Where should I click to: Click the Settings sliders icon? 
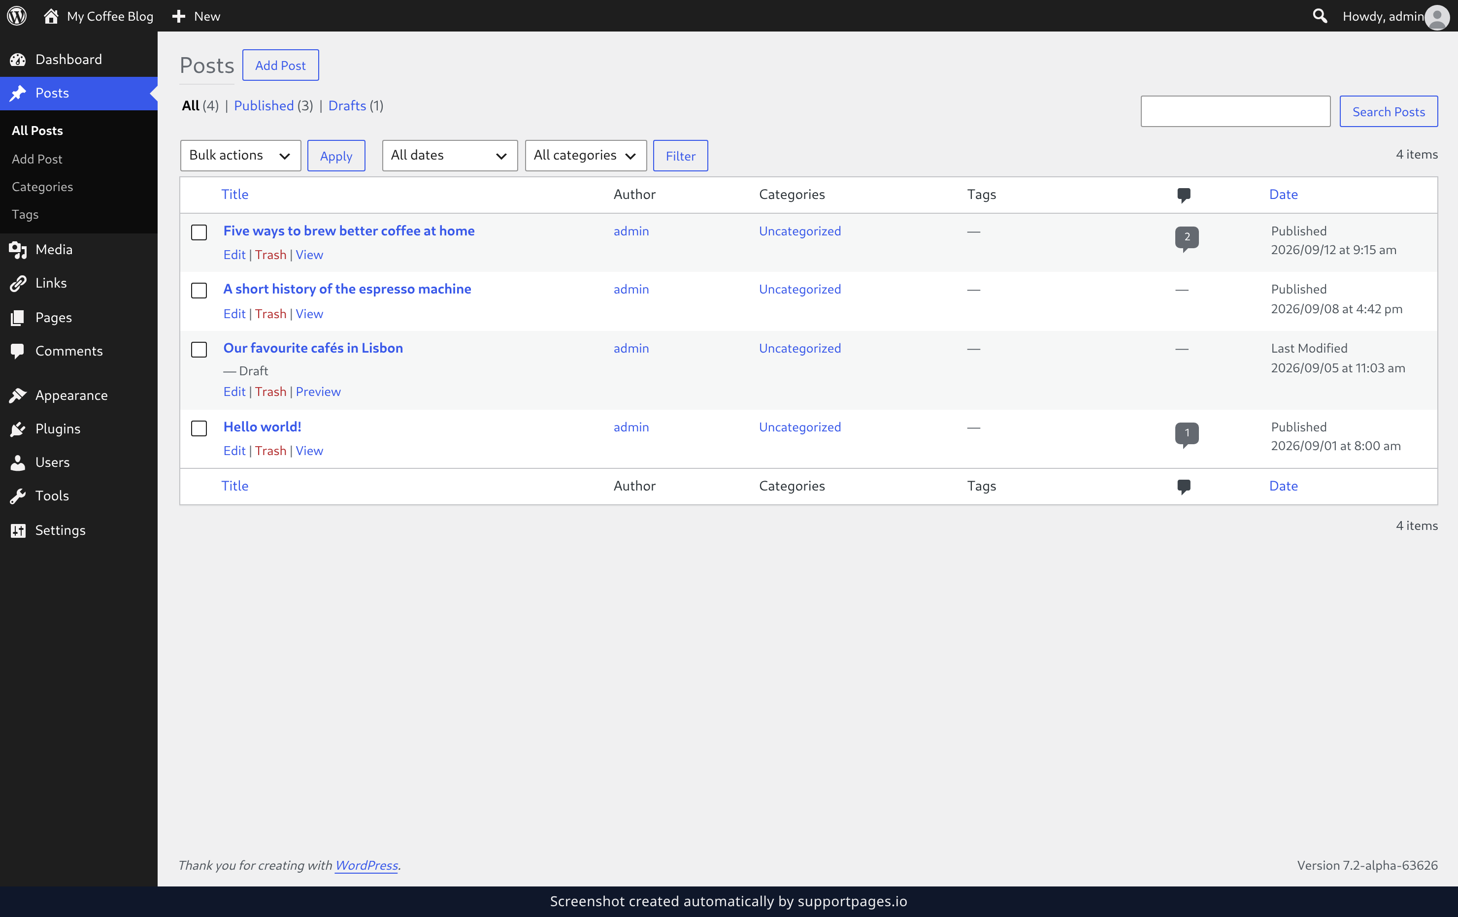pyautogui.click(x=18, y=530)
